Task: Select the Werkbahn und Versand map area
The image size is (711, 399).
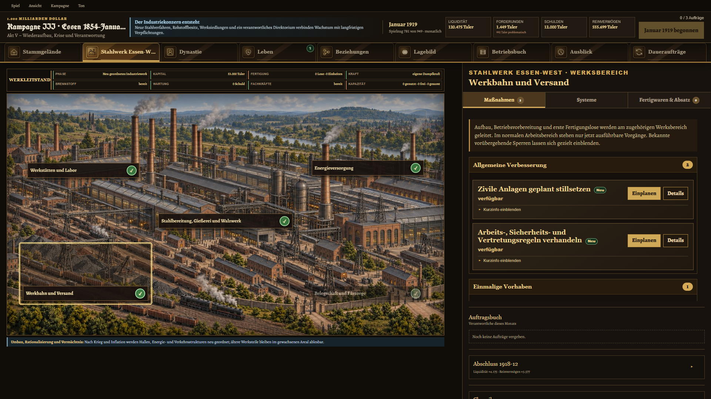Action: 86,273
